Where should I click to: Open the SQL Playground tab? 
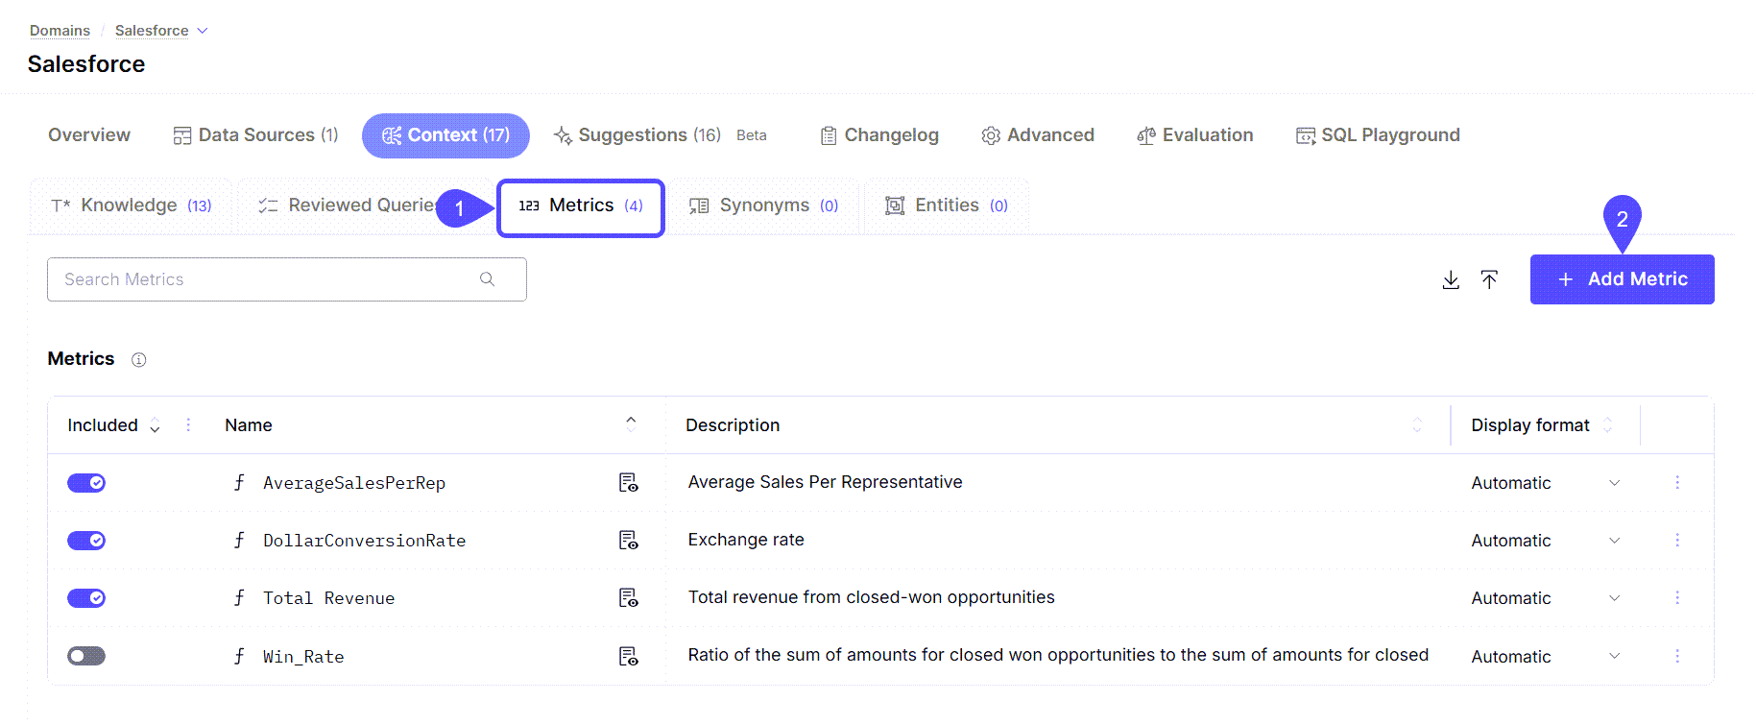[1378, 135]
